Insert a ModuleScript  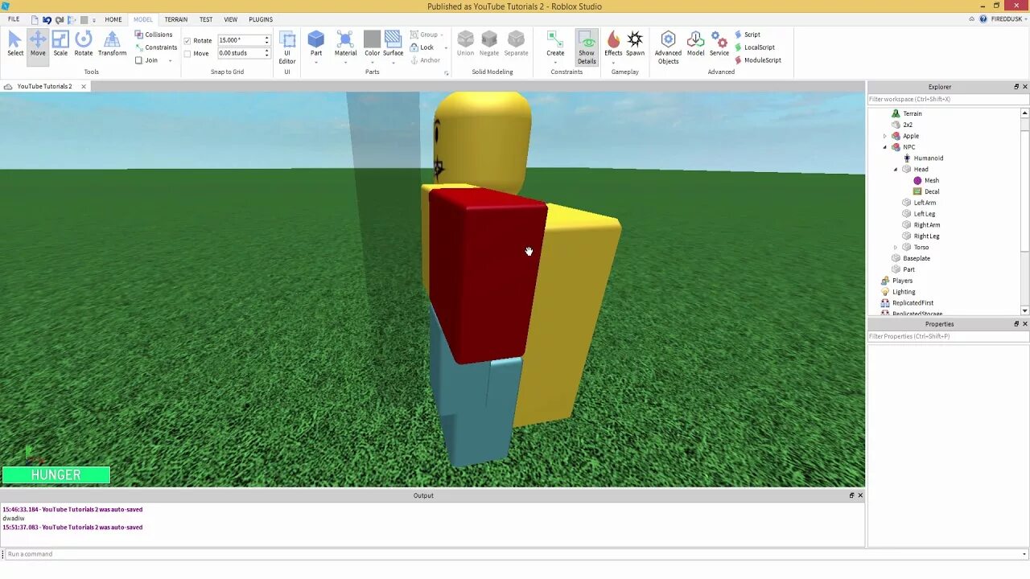pyautogui.click(x=756, y=60)
